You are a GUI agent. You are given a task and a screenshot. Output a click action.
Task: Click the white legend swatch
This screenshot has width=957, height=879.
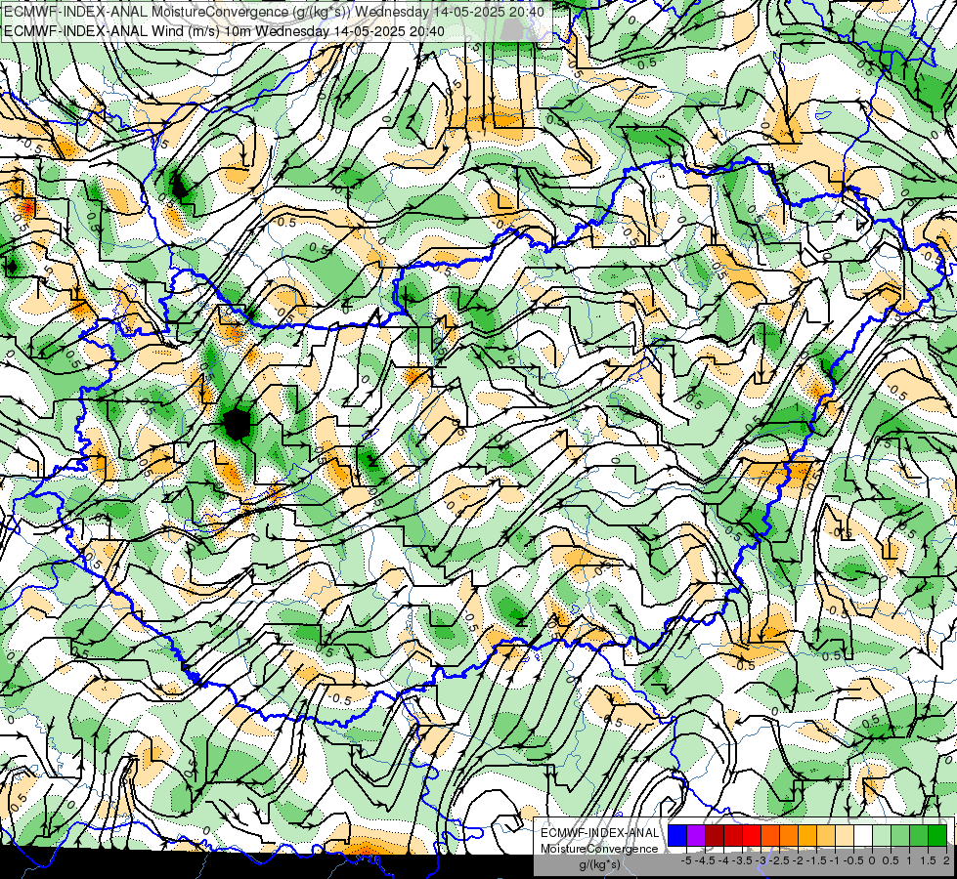pyautogui.click(x=863, y=835)
